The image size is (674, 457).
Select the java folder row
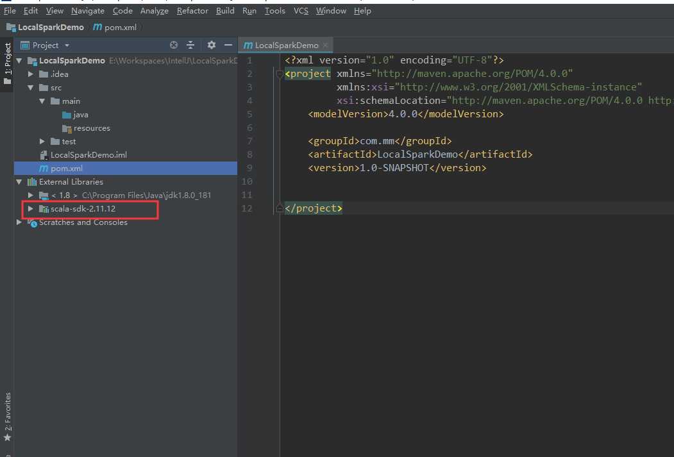pos(126,115)
